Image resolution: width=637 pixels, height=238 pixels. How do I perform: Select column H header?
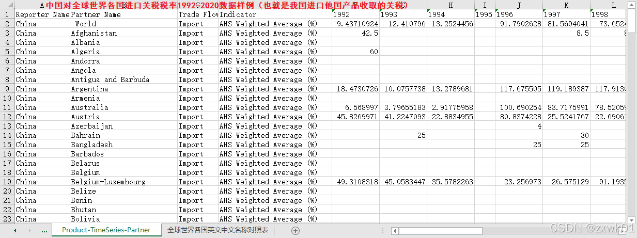point(450,5)
